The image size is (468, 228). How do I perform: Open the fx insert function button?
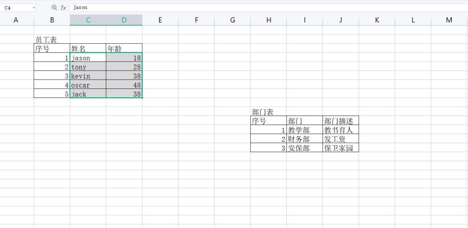63,7
